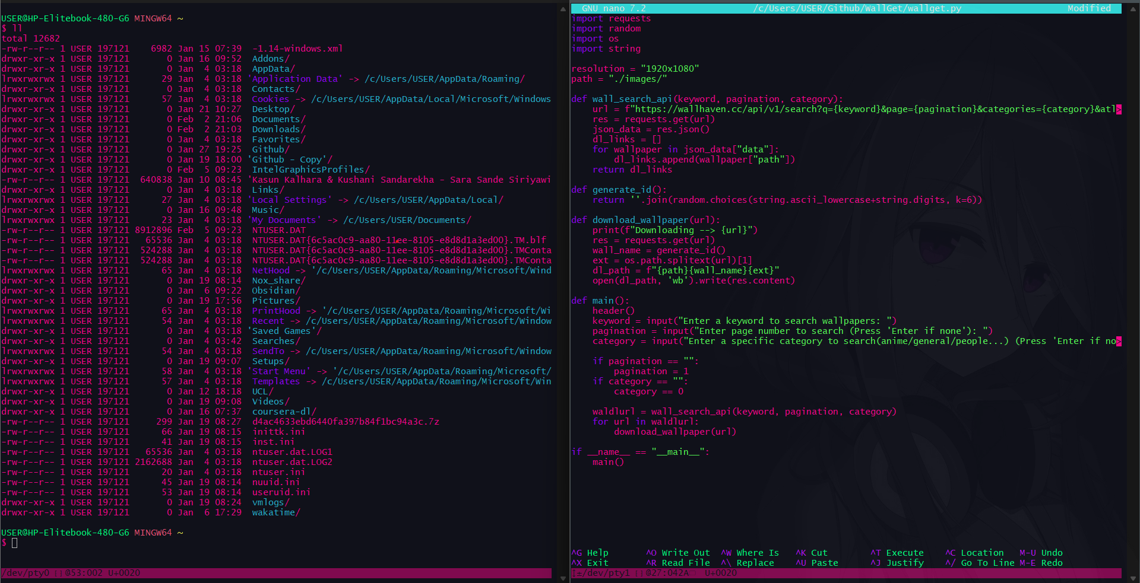Click the ^X Exit shortcut in nano
The height and width of the screenshot is (583, 1140).
[590, 563]
